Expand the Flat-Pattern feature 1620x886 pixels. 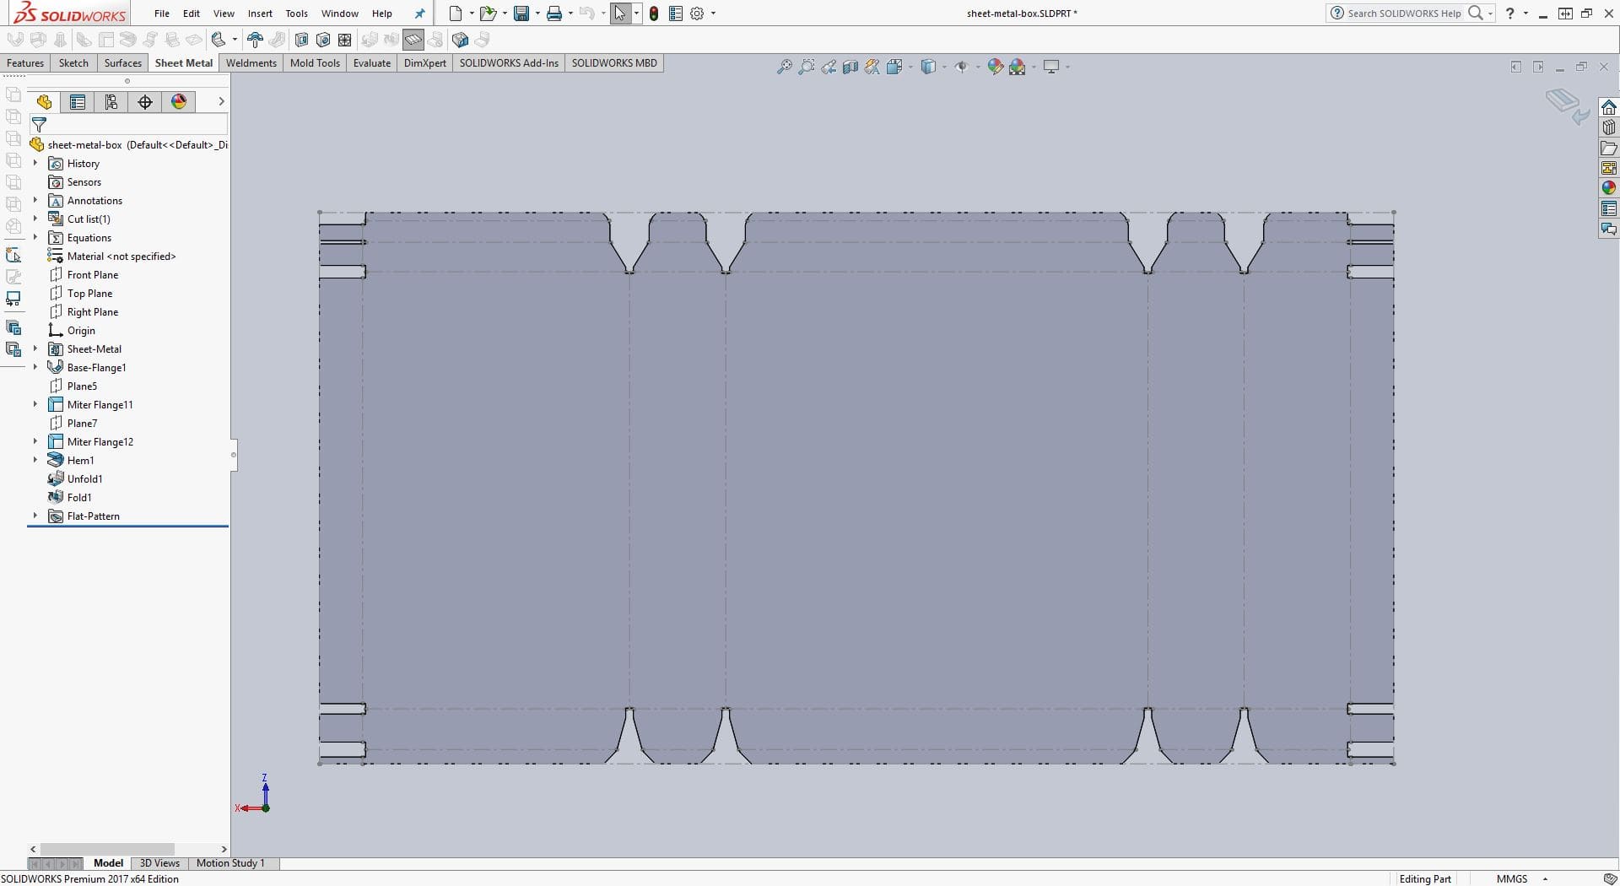(x=35, y=516)
